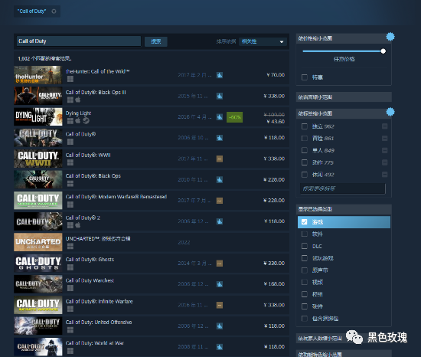The width and height of the screenshot is (421, 357).
Task: Enable the special offers checkbox under price slider
Action: (305, 77)
